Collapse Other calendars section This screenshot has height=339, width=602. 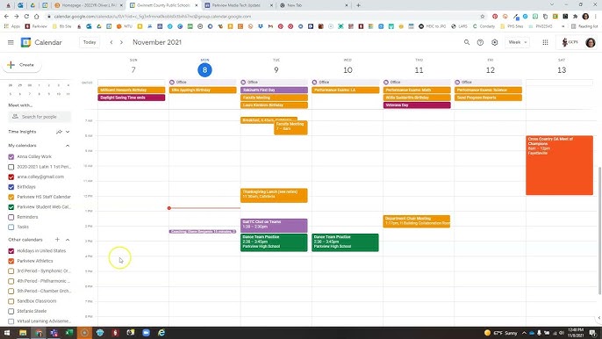68,240
